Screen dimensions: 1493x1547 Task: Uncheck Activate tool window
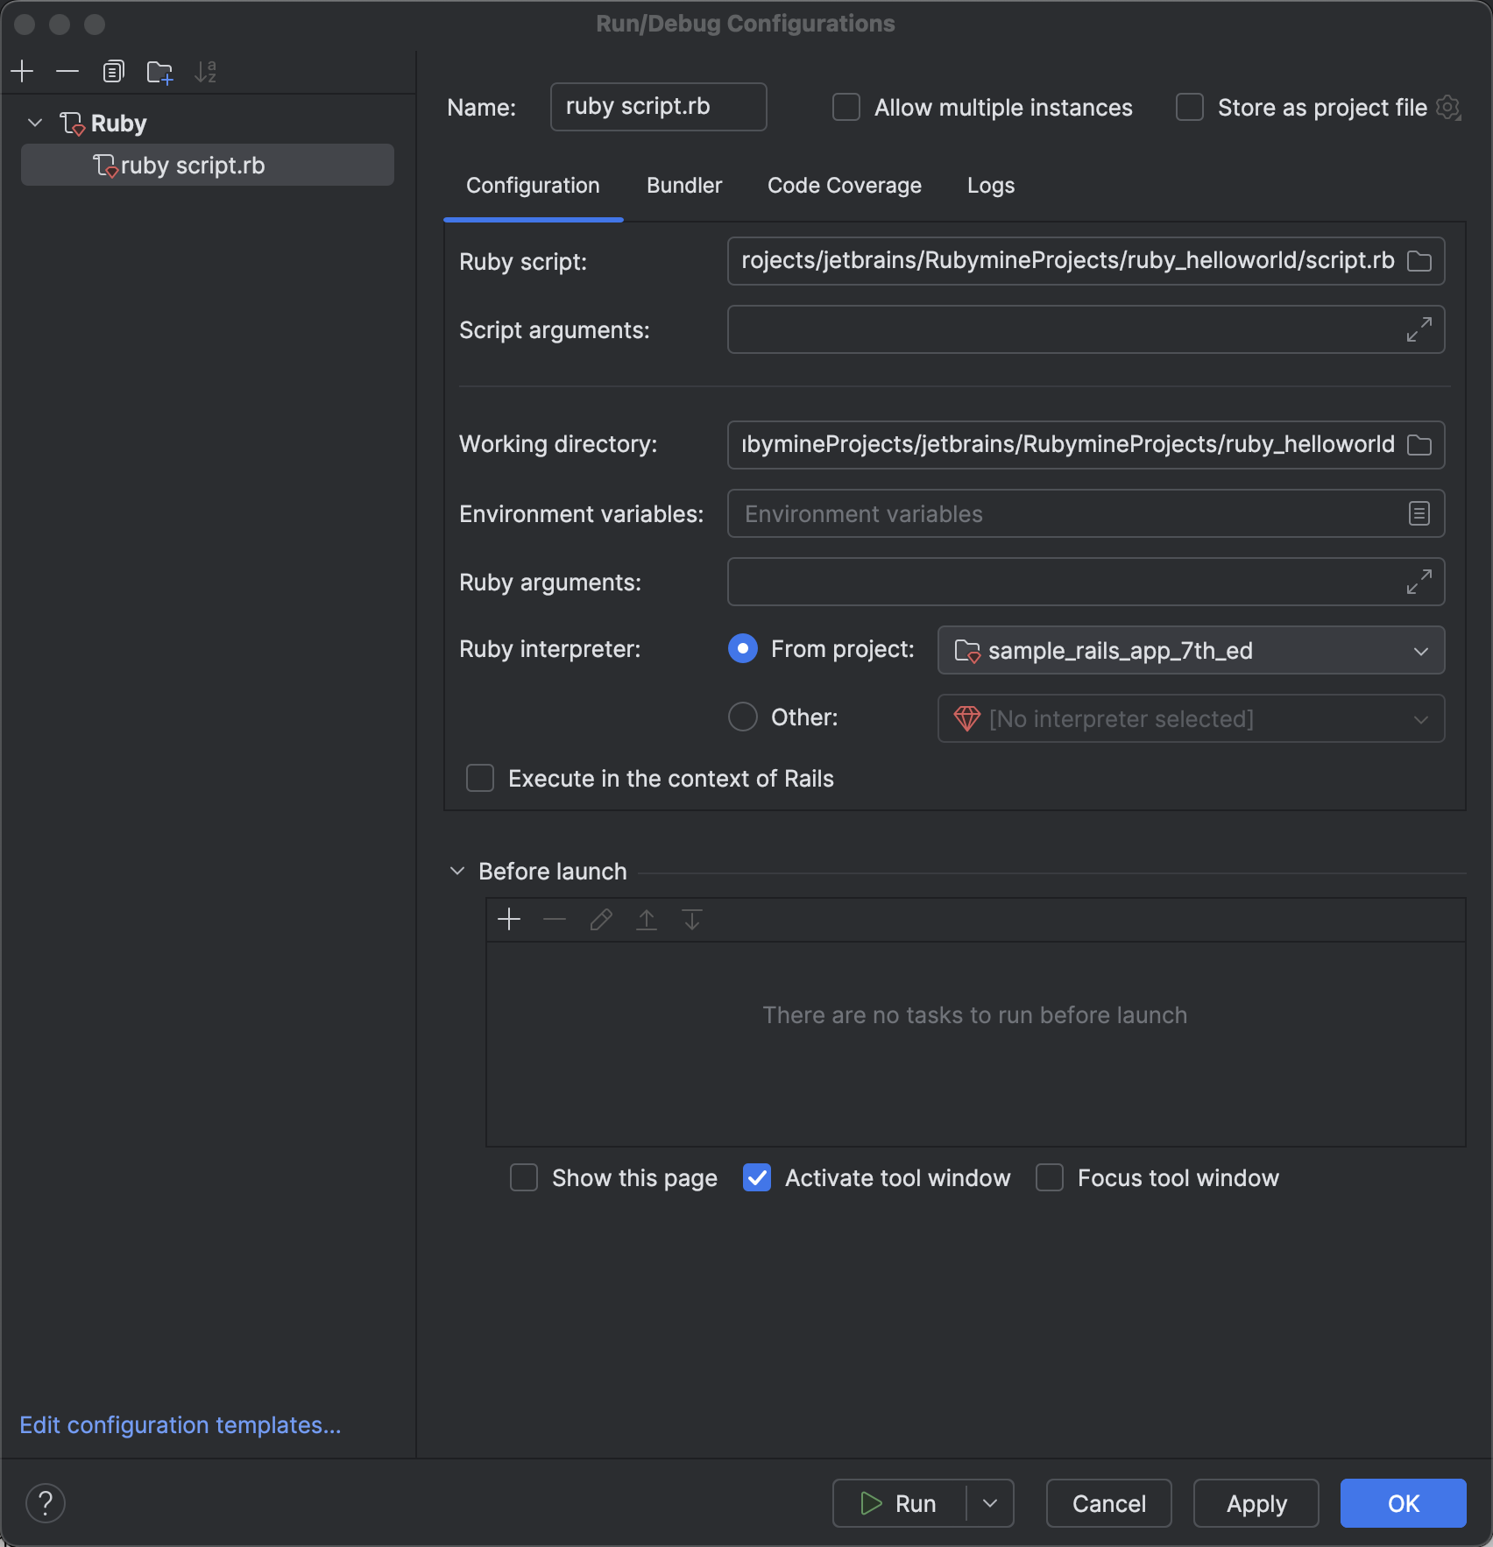[x=757, y=1177]
